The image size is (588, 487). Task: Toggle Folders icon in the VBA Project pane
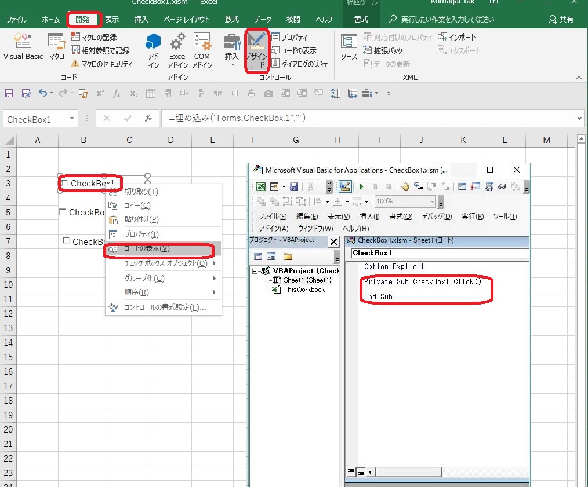(x=288, y=257)
